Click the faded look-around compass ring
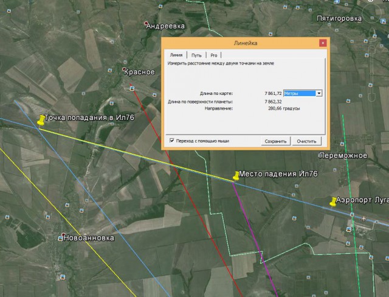 [372, 13]
